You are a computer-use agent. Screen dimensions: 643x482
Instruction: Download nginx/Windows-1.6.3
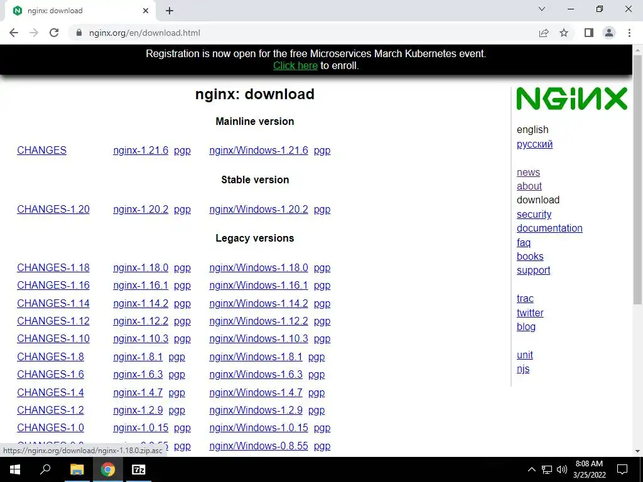pyautogui.click(x=256, y=374)
